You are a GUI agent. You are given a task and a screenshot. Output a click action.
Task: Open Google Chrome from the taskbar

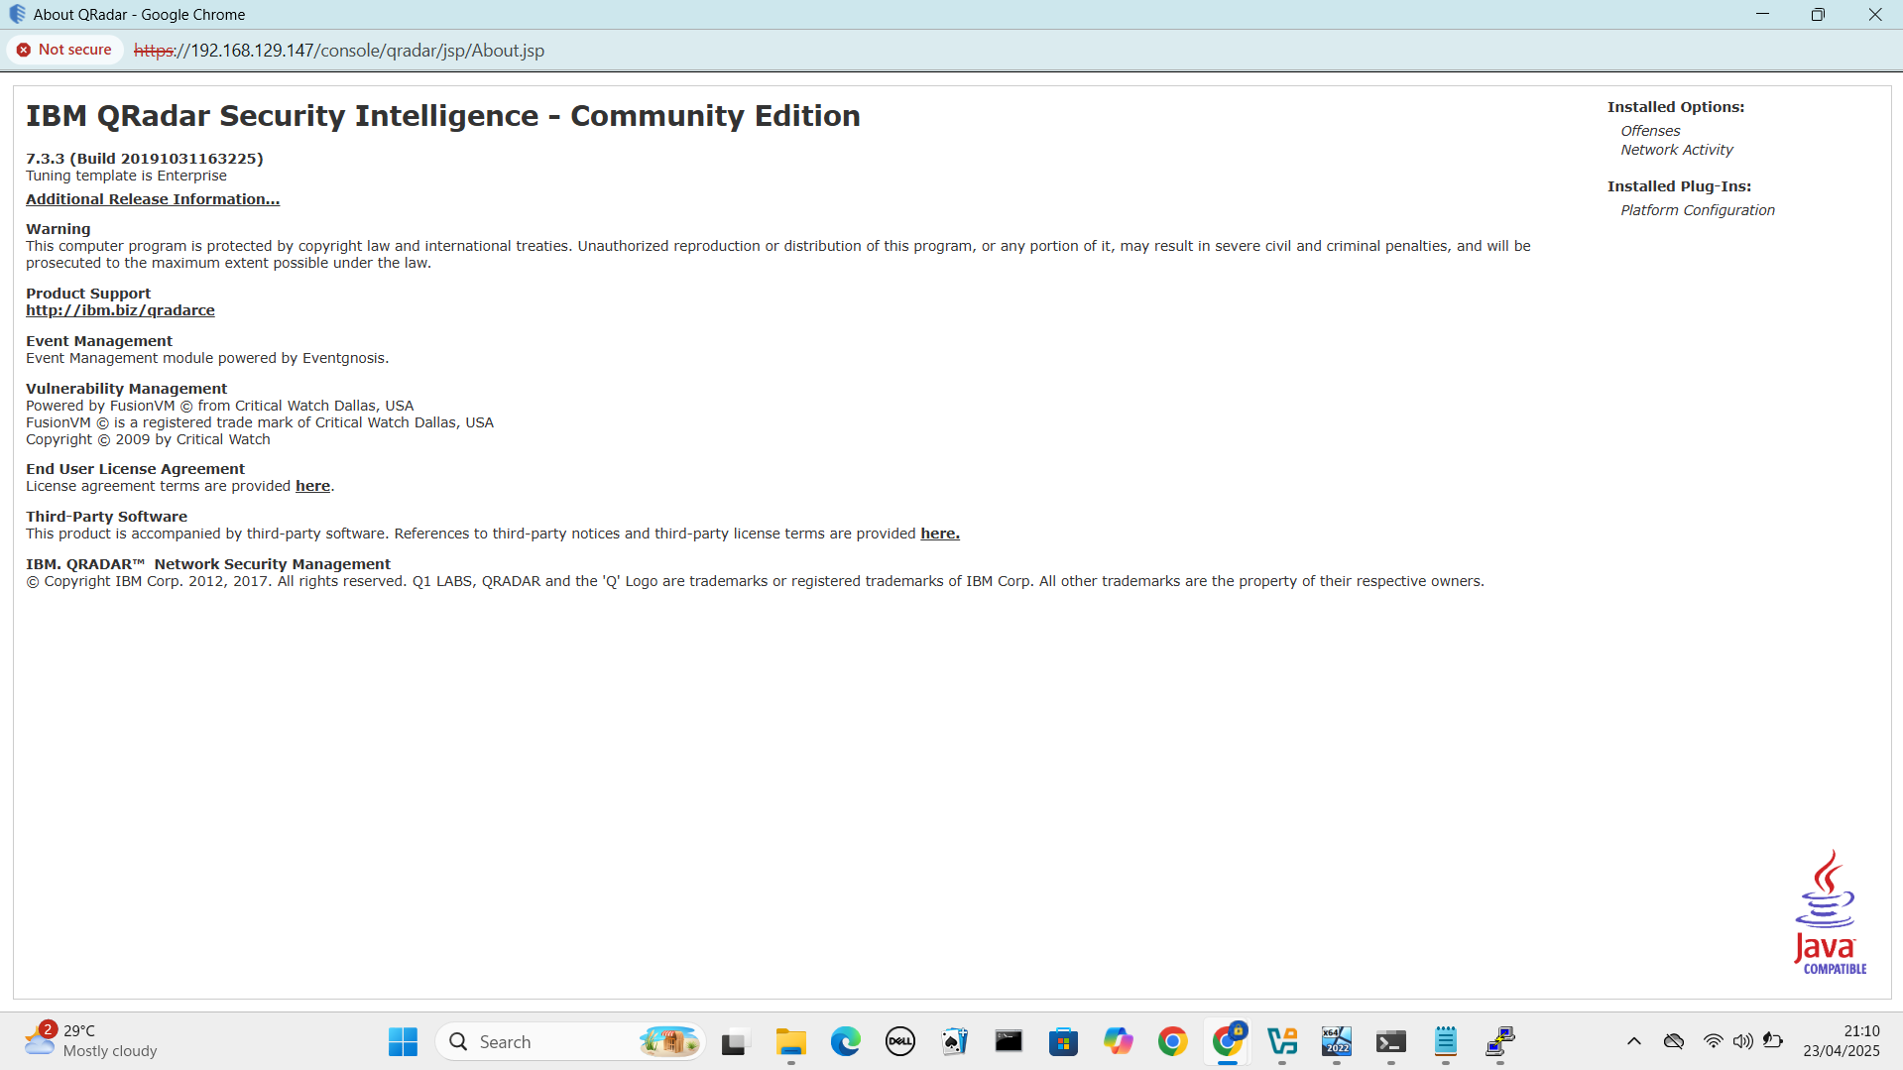click(x=1172, y=1041)
